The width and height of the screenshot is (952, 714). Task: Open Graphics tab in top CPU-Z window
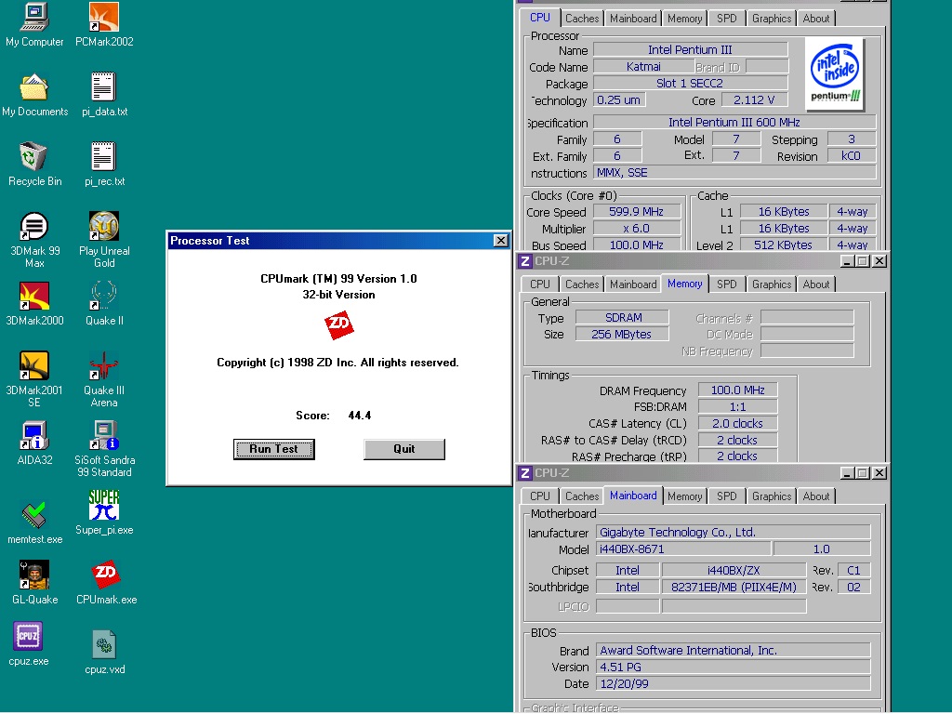click(x=772, y=19)
